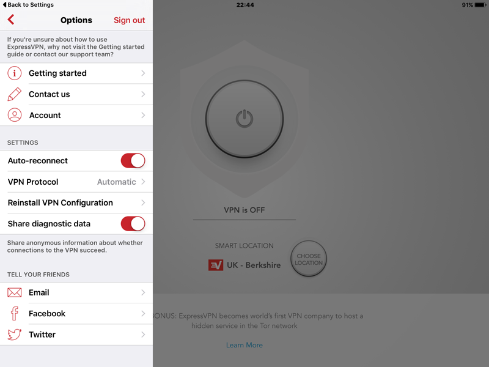Click the Sign out button
Viewport: 489px width, 367px height.
[129, 20]
